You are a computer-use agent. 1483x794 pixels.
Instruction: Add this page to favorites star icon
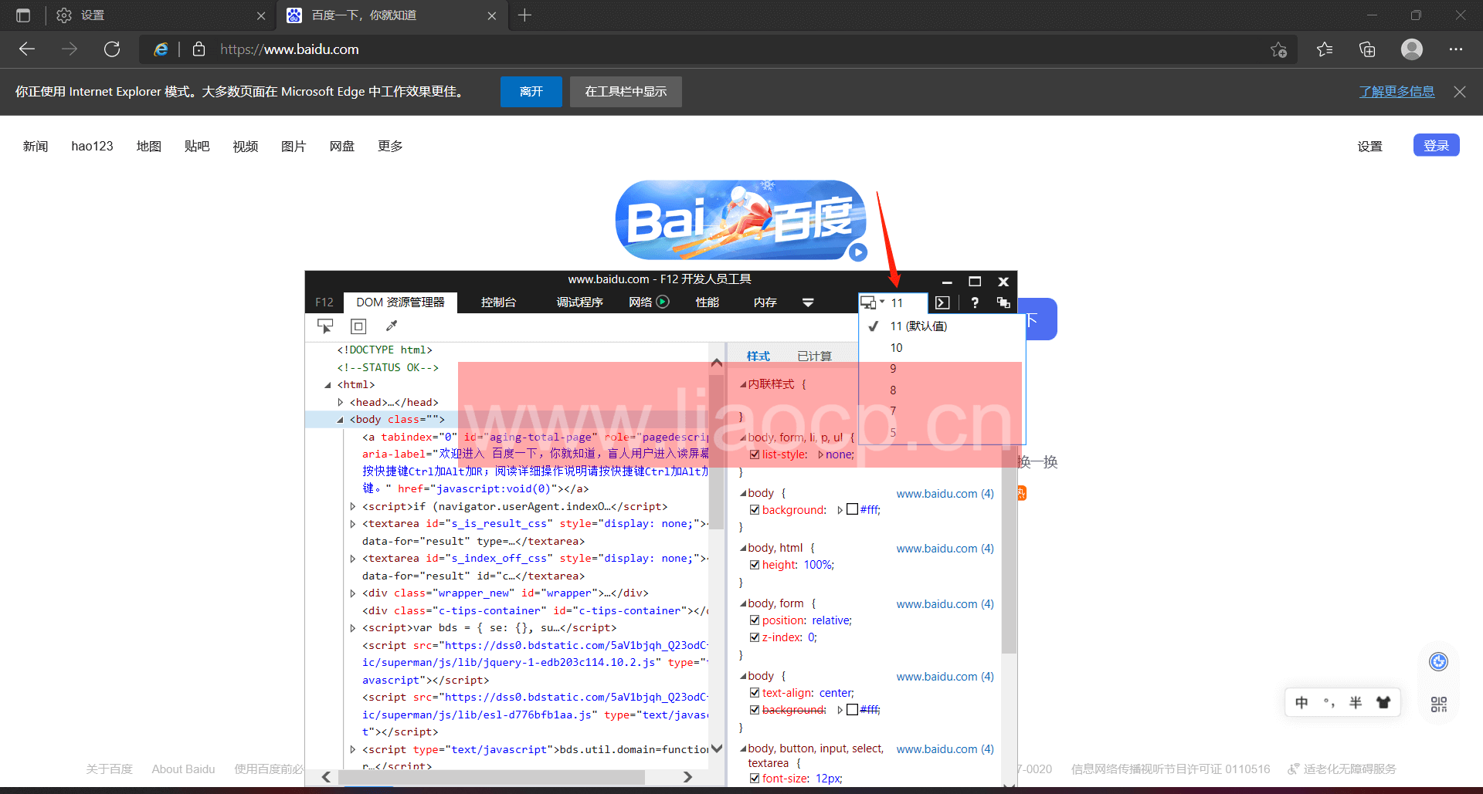click(x=1278, y=49)
